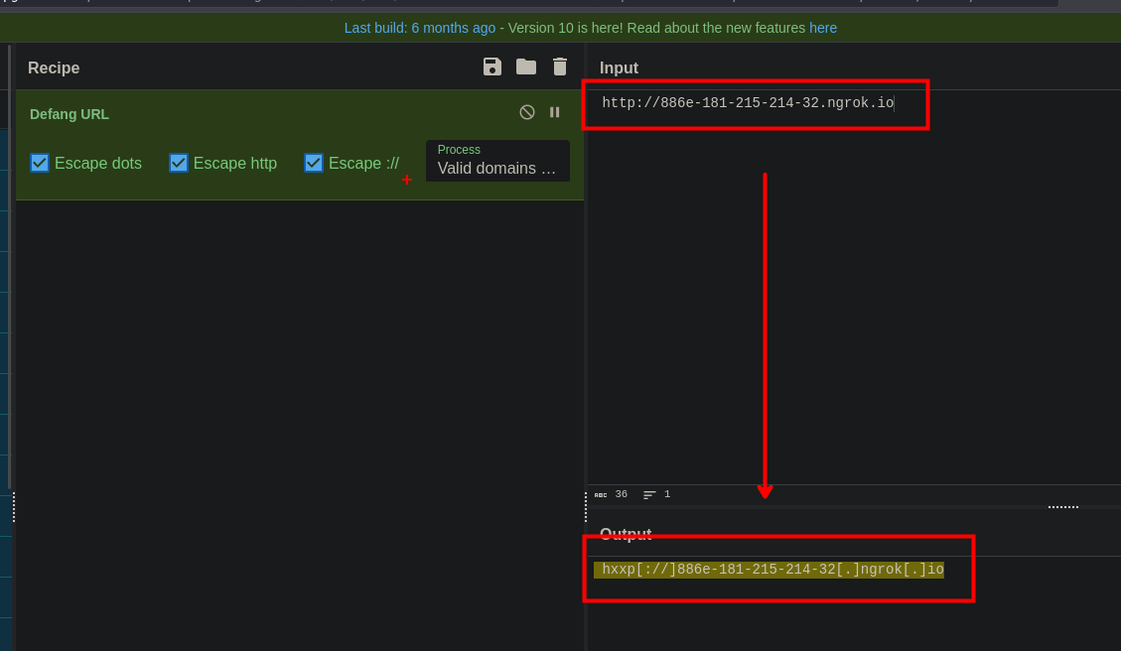Click the Defang URL operation title
1121x651 pixels.
coord(70,114)
